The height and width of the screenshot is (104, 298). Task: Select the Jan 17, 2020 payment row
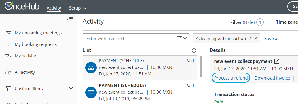coord(140,68)
